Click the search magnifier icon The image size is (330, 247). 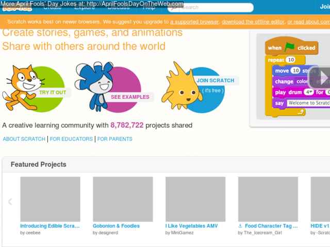173,8
